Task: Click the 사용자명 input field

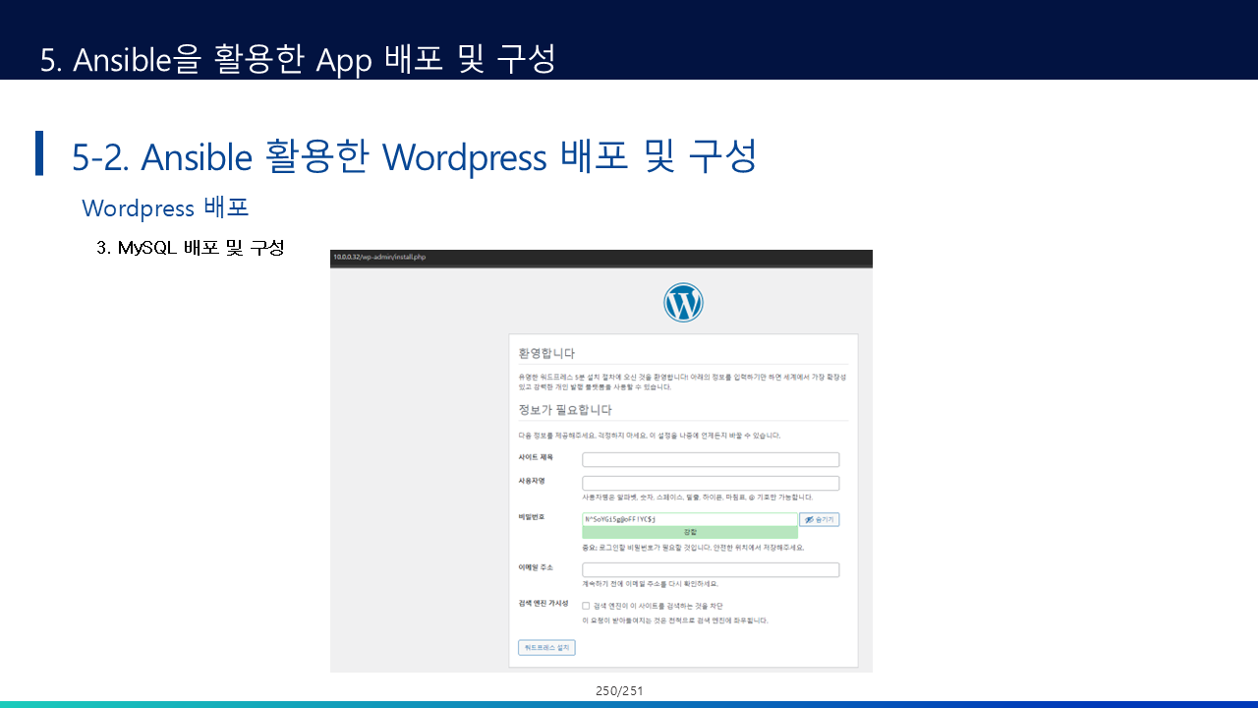Action: [x=711, y=483]
